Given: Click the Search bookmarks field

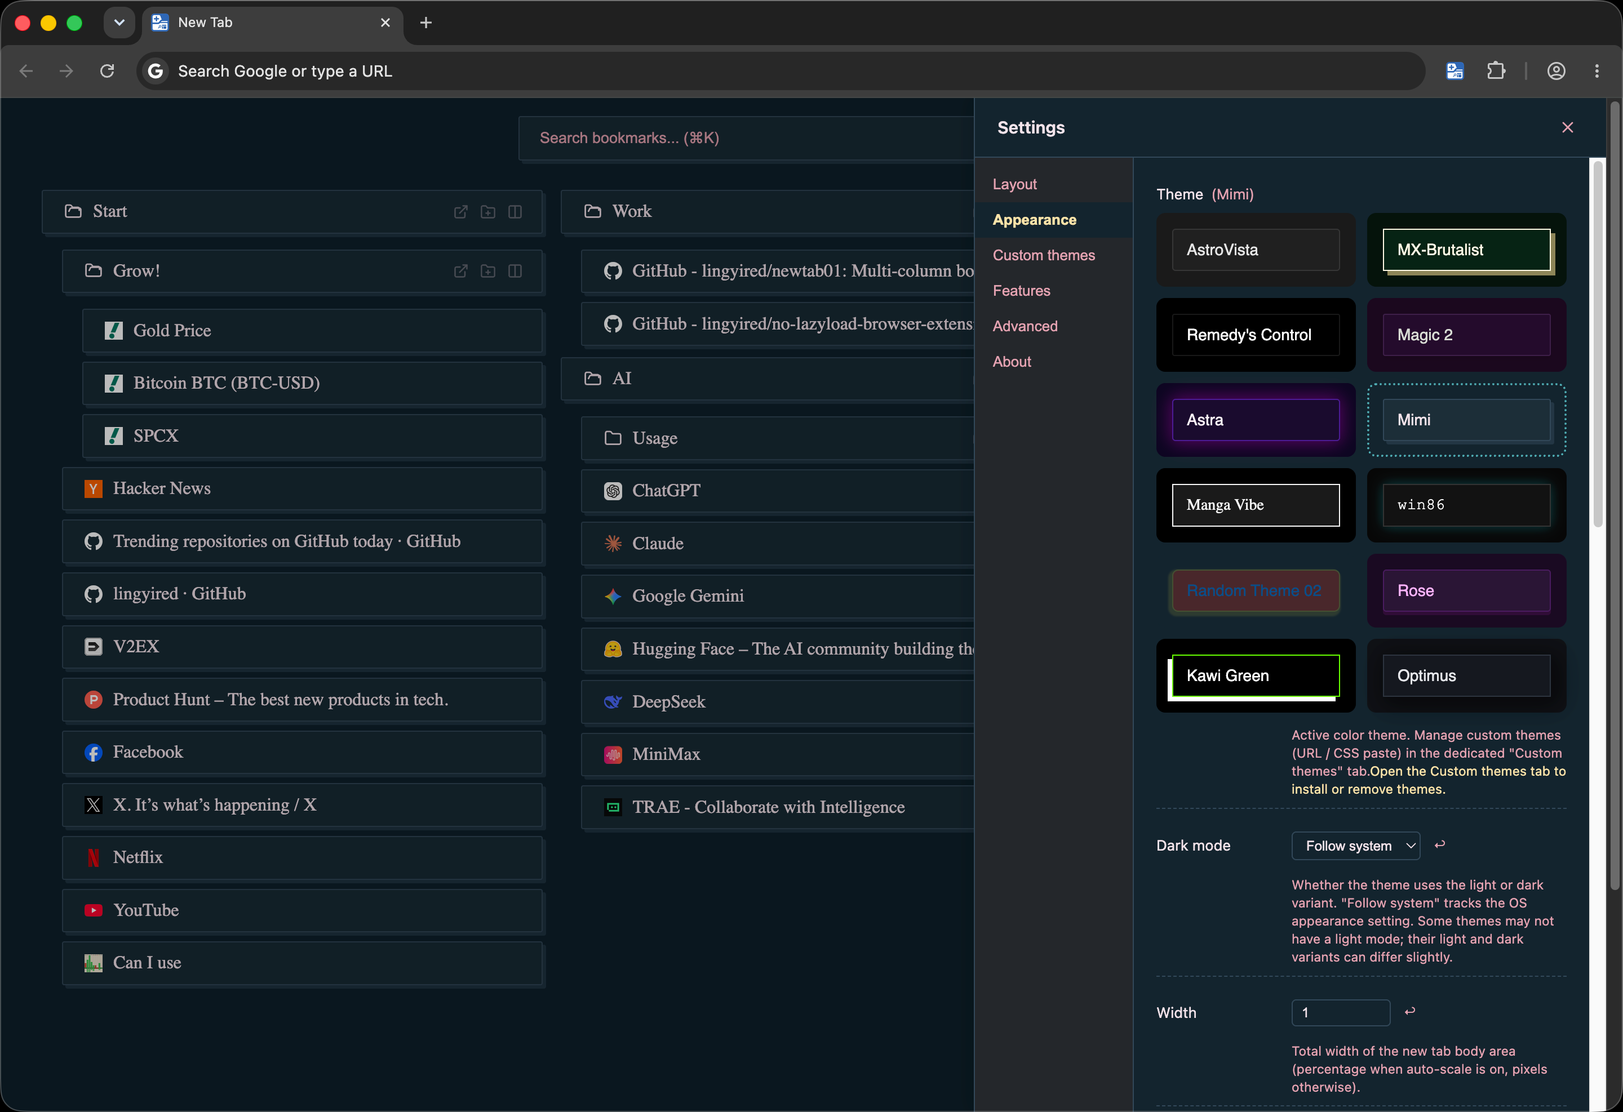Looking at the screenshot, I should (746, 138).
